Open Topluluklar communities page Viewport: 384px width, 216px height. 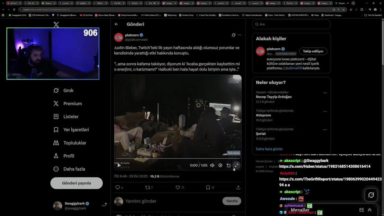coord(70,143)
